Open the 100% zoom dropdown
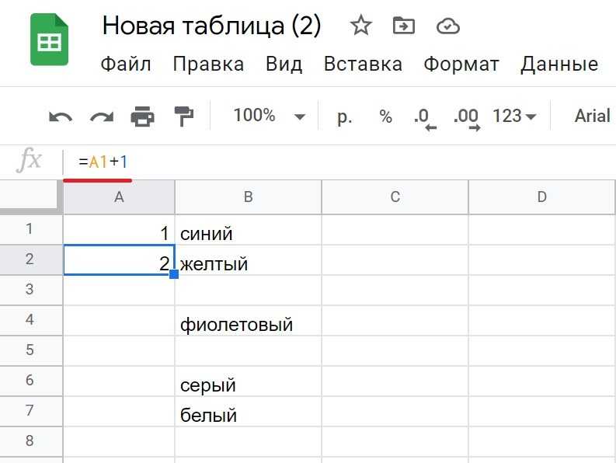The image size is (616, 463). coord(269,116)
